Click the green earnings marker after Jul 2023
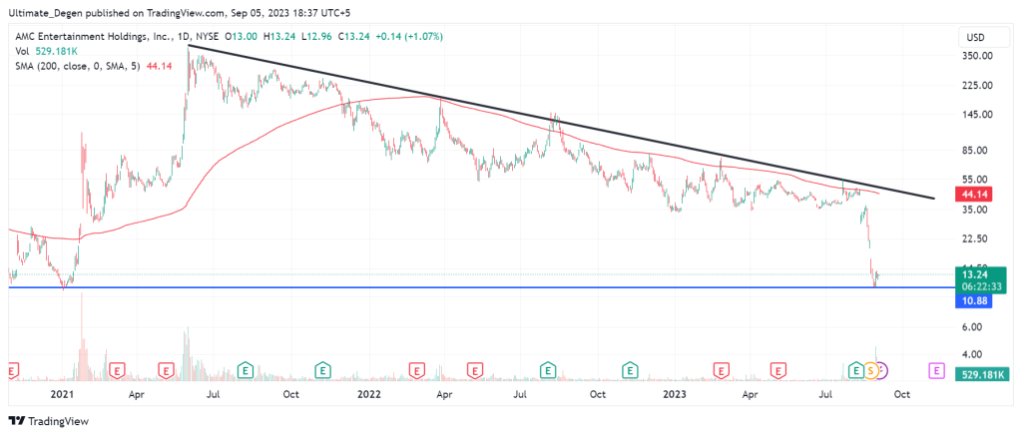Viewport: 1022px width, 436px height. pyautogui.click(x=857, y=371)
